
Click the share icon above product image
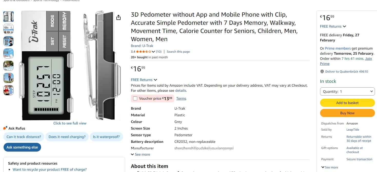coord(118,17)
